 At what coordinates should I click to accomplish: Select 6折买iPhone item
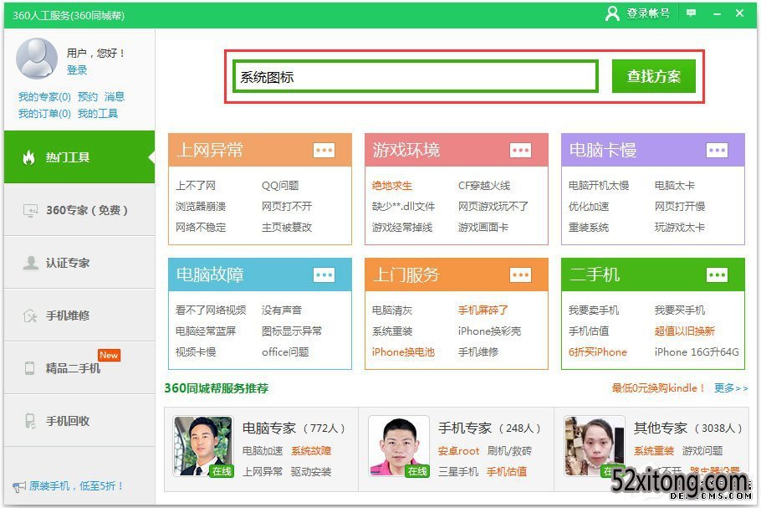tap(597, 352)
